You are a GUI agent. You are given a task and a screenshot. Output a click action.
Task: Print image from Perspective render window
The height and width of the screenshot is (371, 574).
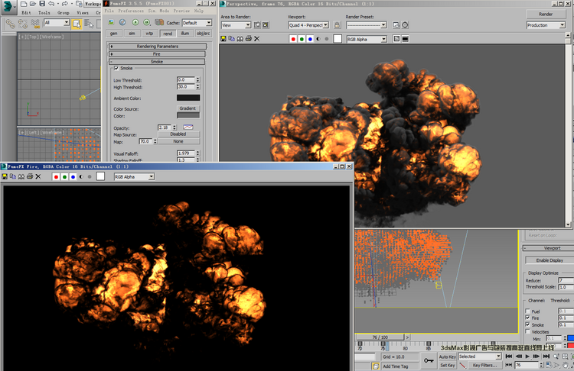[249, 39]
